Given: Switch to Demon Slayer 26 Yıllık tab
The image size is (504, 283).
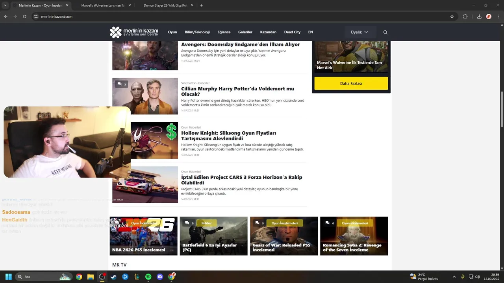Looking at the screenshot, I should [165, 6].
